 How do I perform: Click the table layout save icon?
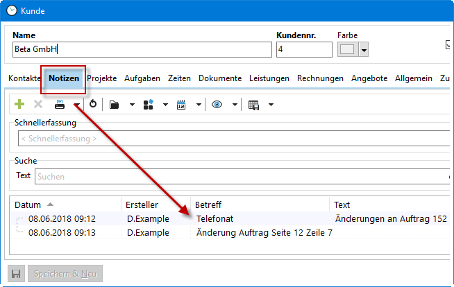(253, 105)
